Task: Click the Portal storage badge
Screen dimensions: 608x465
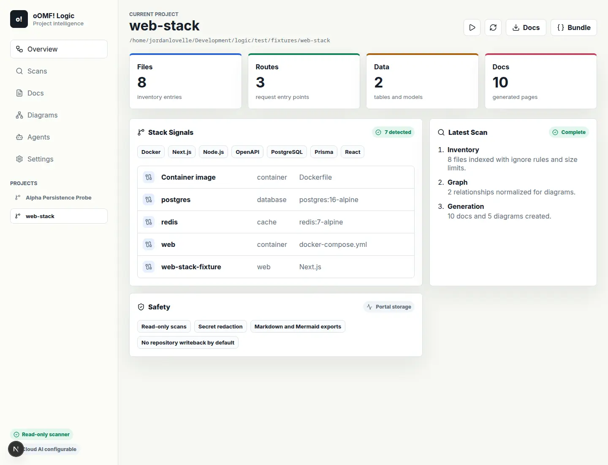Action: point(389,307)
